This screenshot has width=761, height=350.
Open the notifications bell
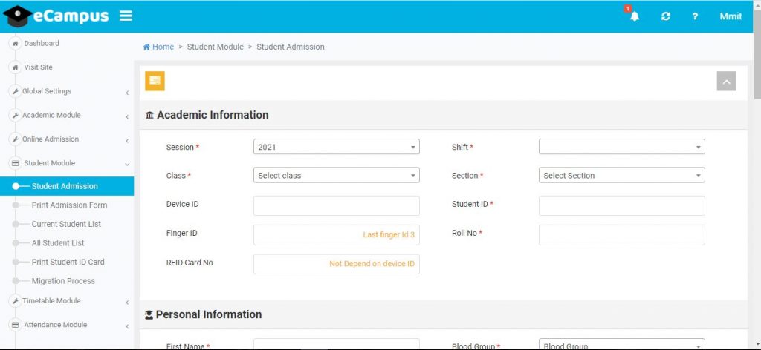coord(634,16)
